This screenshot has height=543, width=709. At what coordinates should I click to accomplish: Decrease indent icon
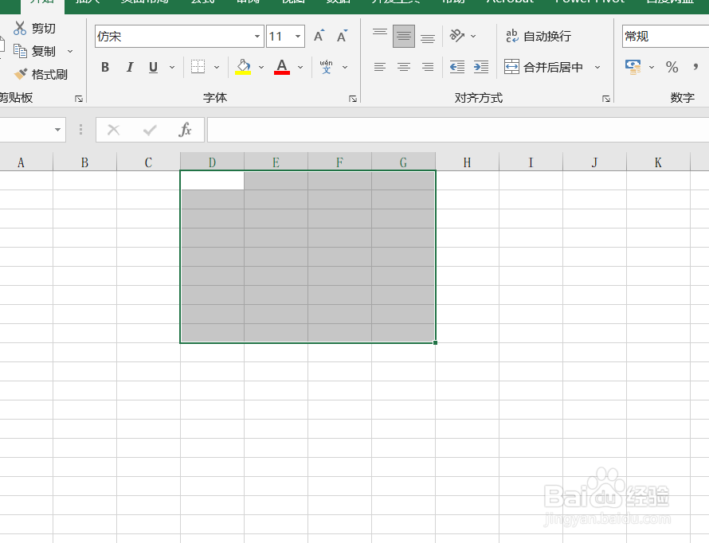coord(457,68)
